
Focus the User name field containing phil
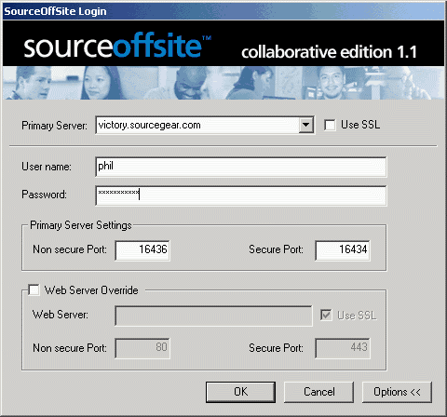click(241, 167)
